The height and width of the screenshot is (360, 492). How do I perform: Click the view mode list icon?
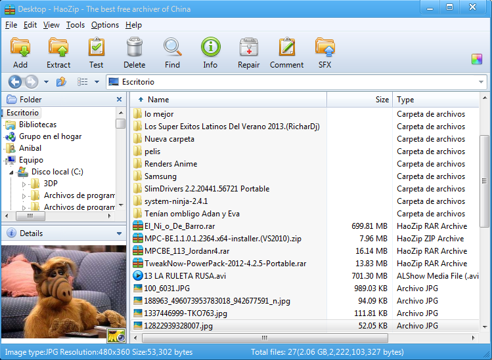coord(83,82)
